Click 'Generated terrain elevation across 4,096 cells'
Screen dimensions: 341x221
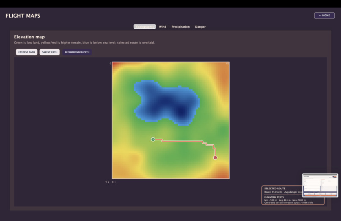click(x=289, y=203)
